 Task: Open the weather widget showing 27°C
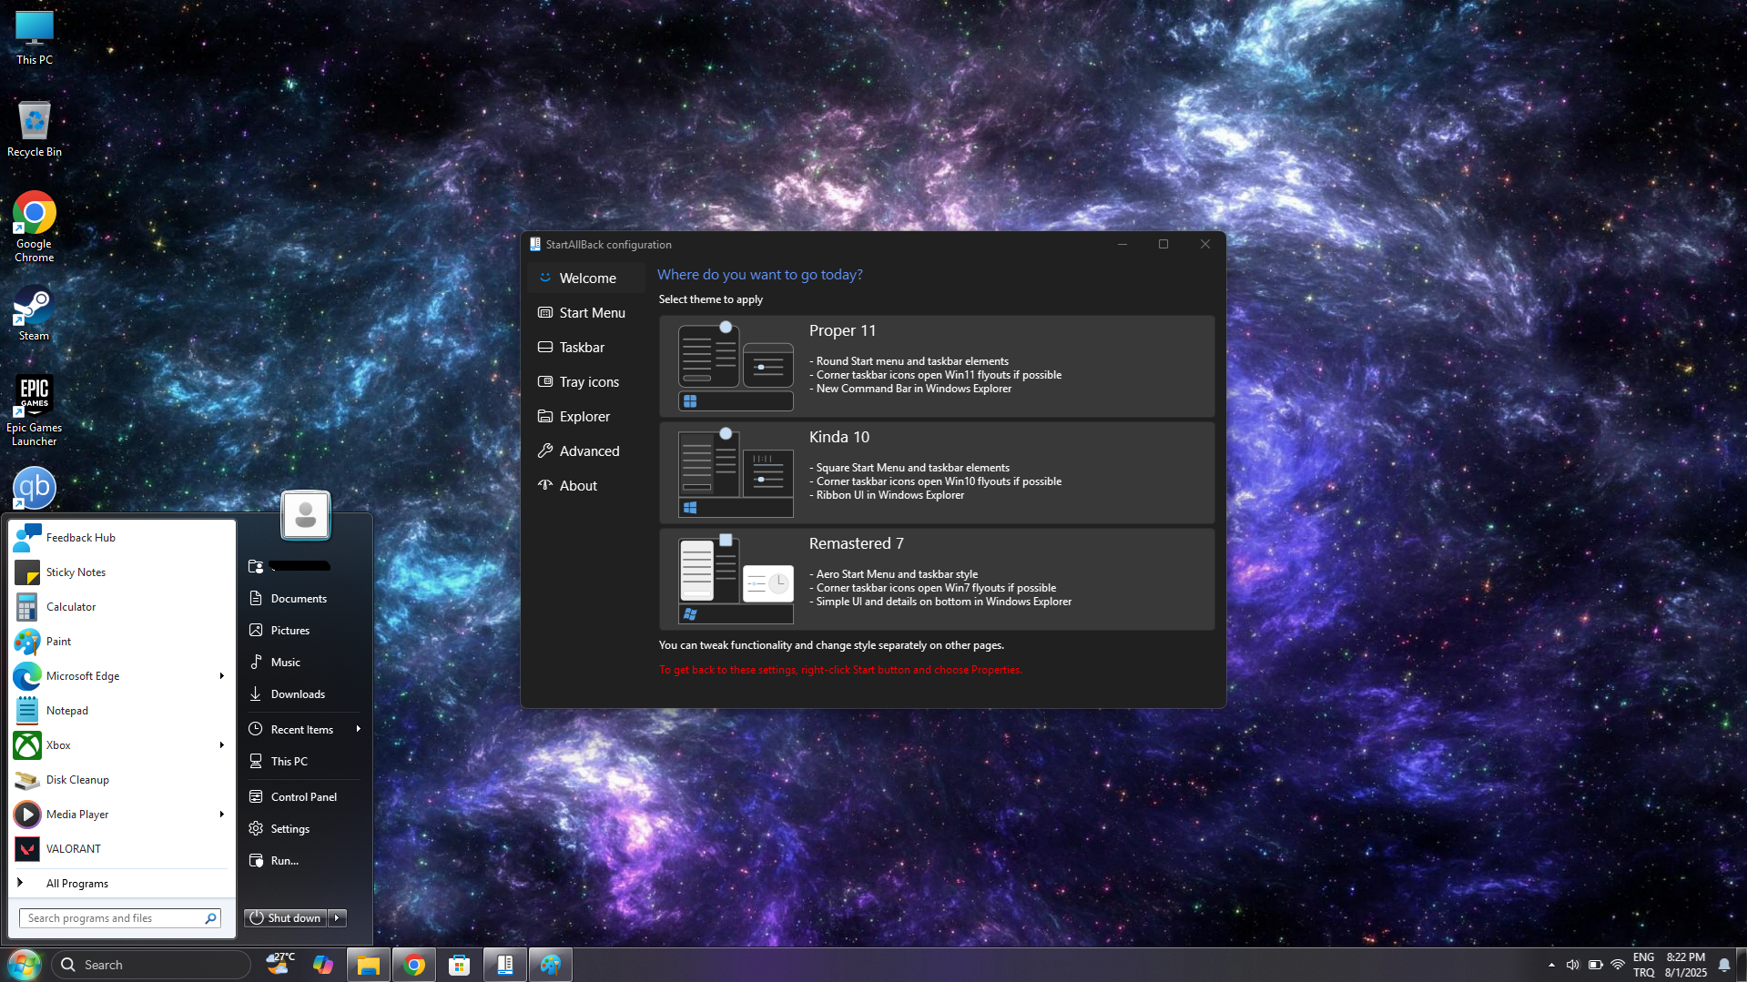point(280,964)
